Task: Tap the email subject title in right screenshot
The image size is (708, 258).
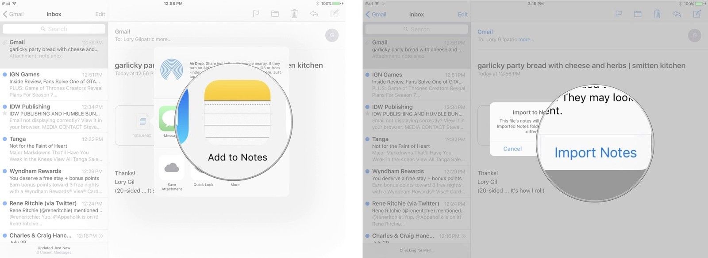Action: pyautogui.click(x=581, y=66)
